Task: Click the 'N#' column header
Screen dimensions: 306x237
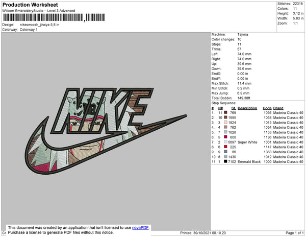Action: [220, 108]
